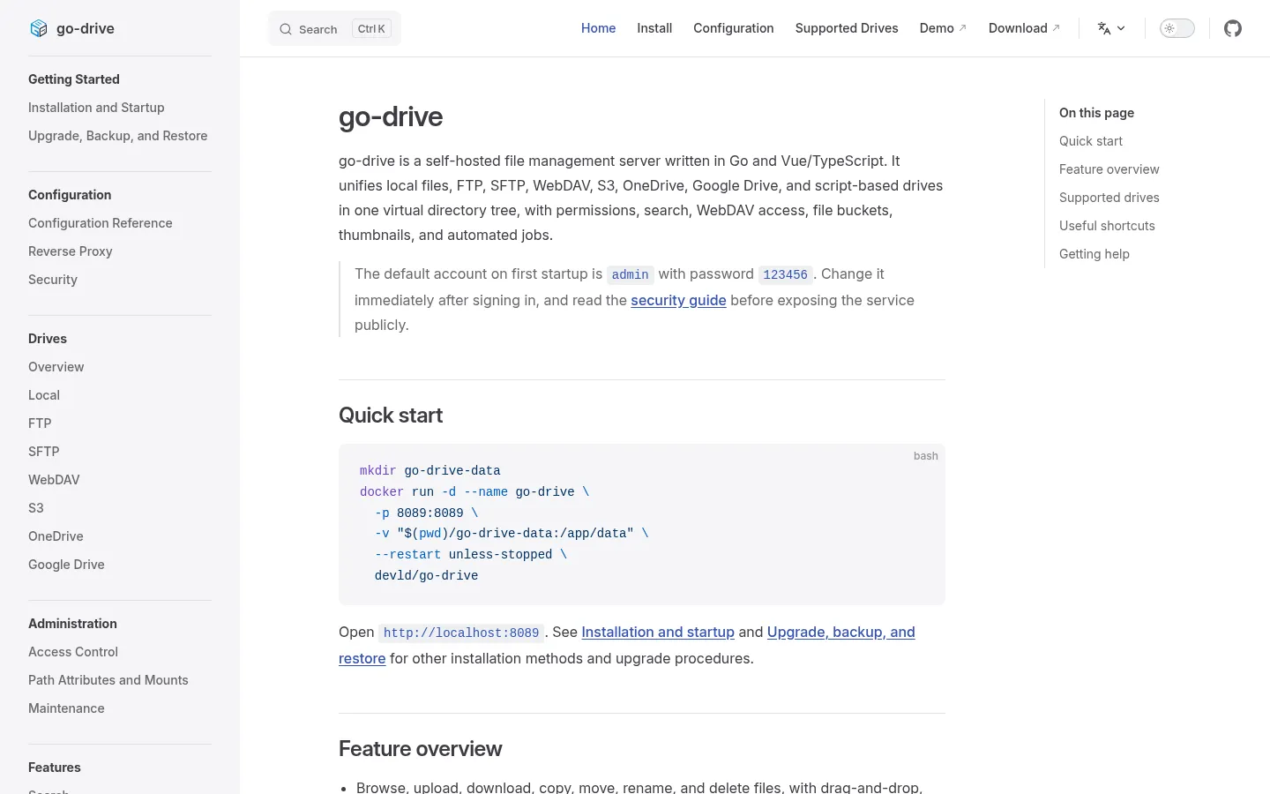
Task: Jump to Supported drives in page outline
Action: click(1109, 198)
